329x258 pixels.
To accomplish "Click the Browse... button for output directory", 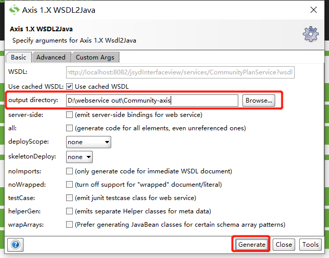I will pos(259,101).
